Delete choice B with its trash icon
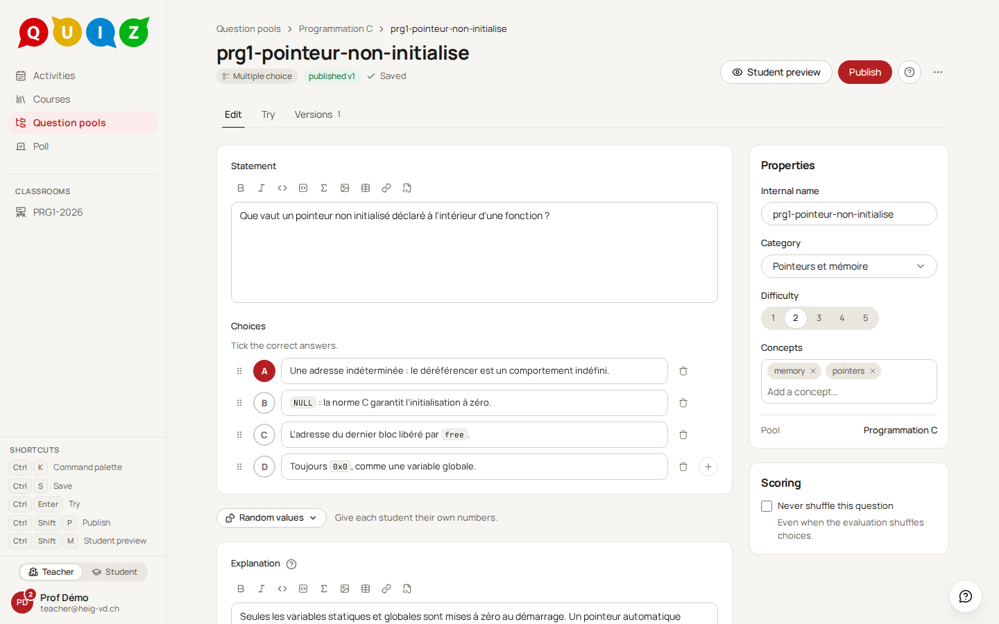This screenshot has height=624, width=999. pyautogui.click(x=683, y=403)
